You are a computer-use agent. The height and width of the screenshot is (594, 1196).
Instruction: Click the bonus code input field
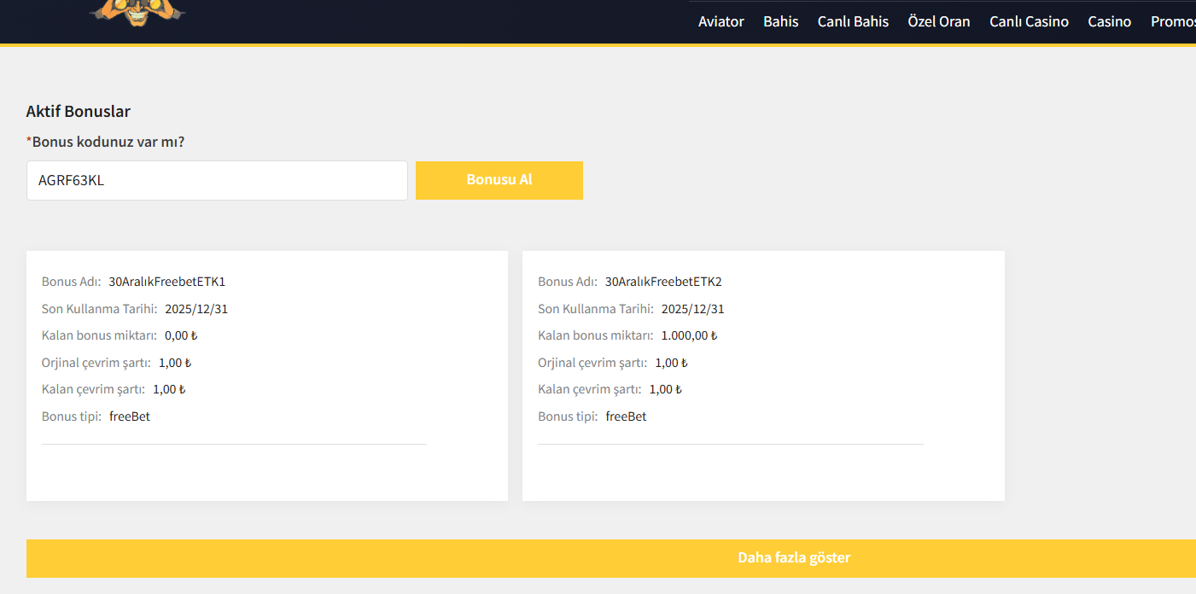[x=217, y=180]
